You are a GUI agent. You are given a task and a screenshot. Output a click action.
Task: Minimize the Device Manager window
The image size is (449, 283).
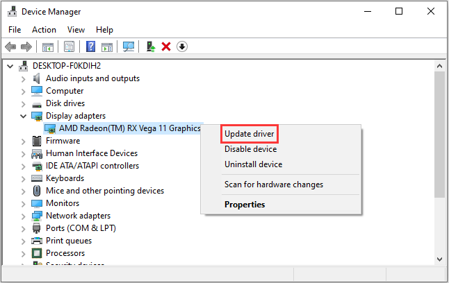(368, 11)
